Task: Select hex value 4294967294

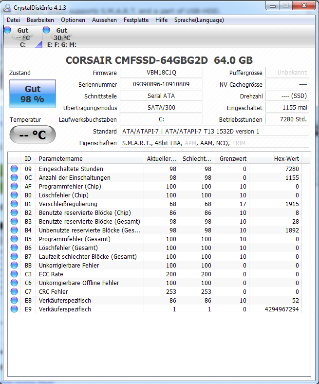Action: click(281, 309)
